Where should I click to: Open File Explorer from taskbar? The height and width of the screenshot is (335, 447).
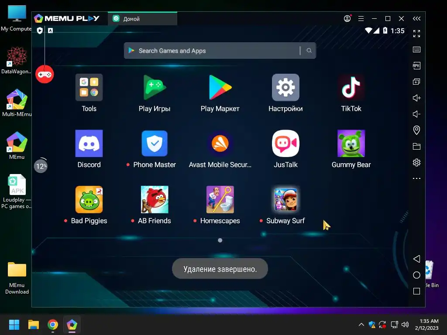[x=33, y=325]
